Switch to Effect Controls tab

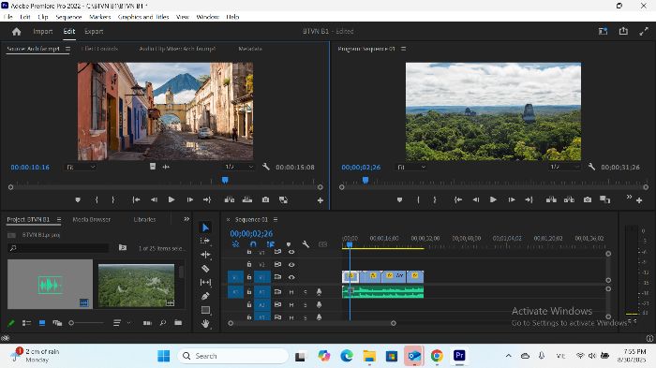tap(99, 49)
